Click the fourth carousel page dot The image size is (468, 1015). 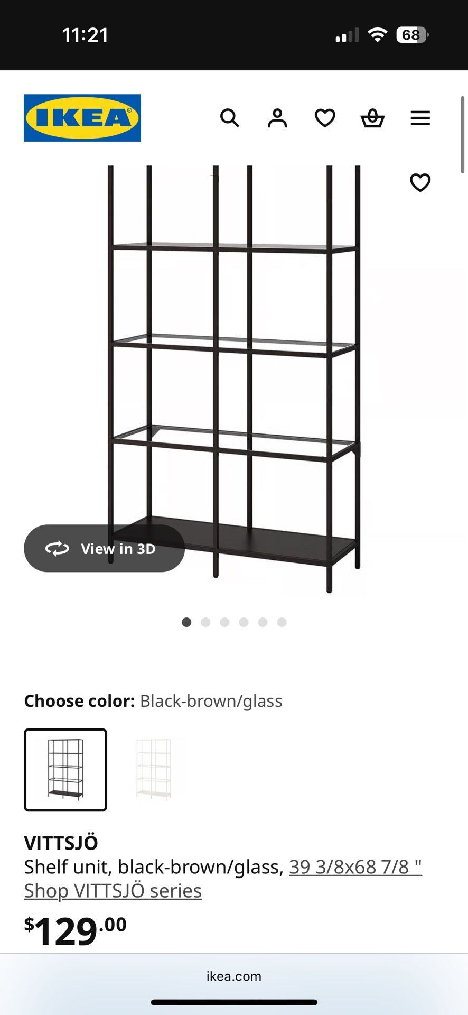[x=244, y=622]
